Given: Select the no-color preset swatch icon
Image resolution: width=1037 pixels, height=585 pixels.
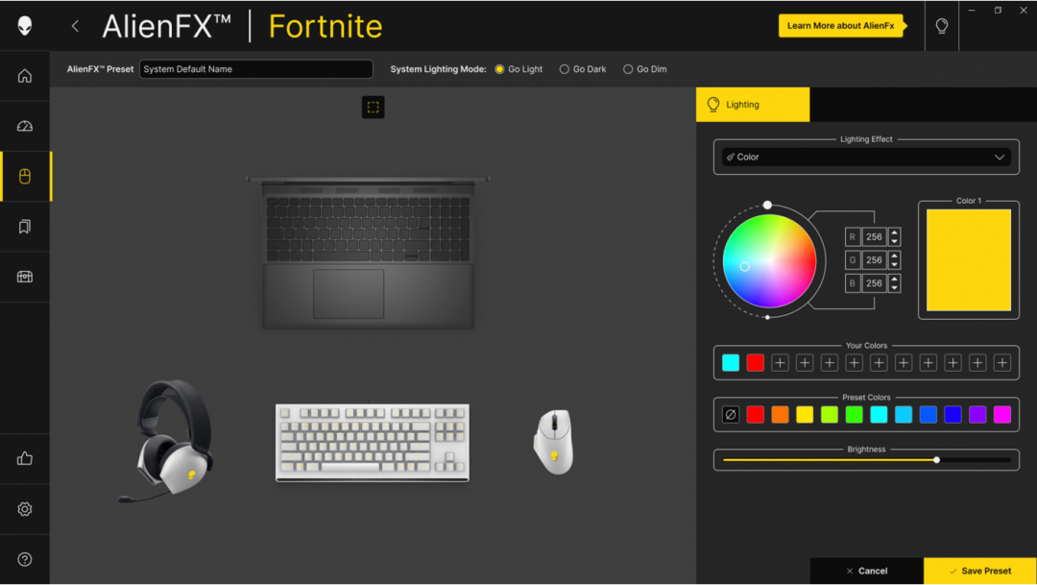Looking at the screenshot, I should (x=731, y=415).
